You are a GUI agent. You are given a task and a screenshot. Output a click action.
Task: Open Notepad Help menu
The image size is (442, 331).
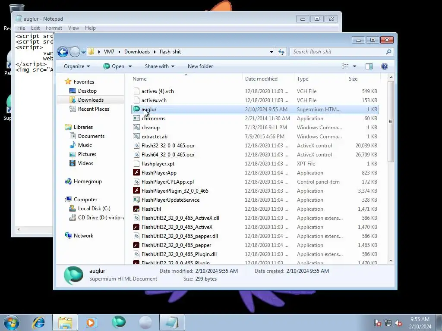click(x=90, y=28)
